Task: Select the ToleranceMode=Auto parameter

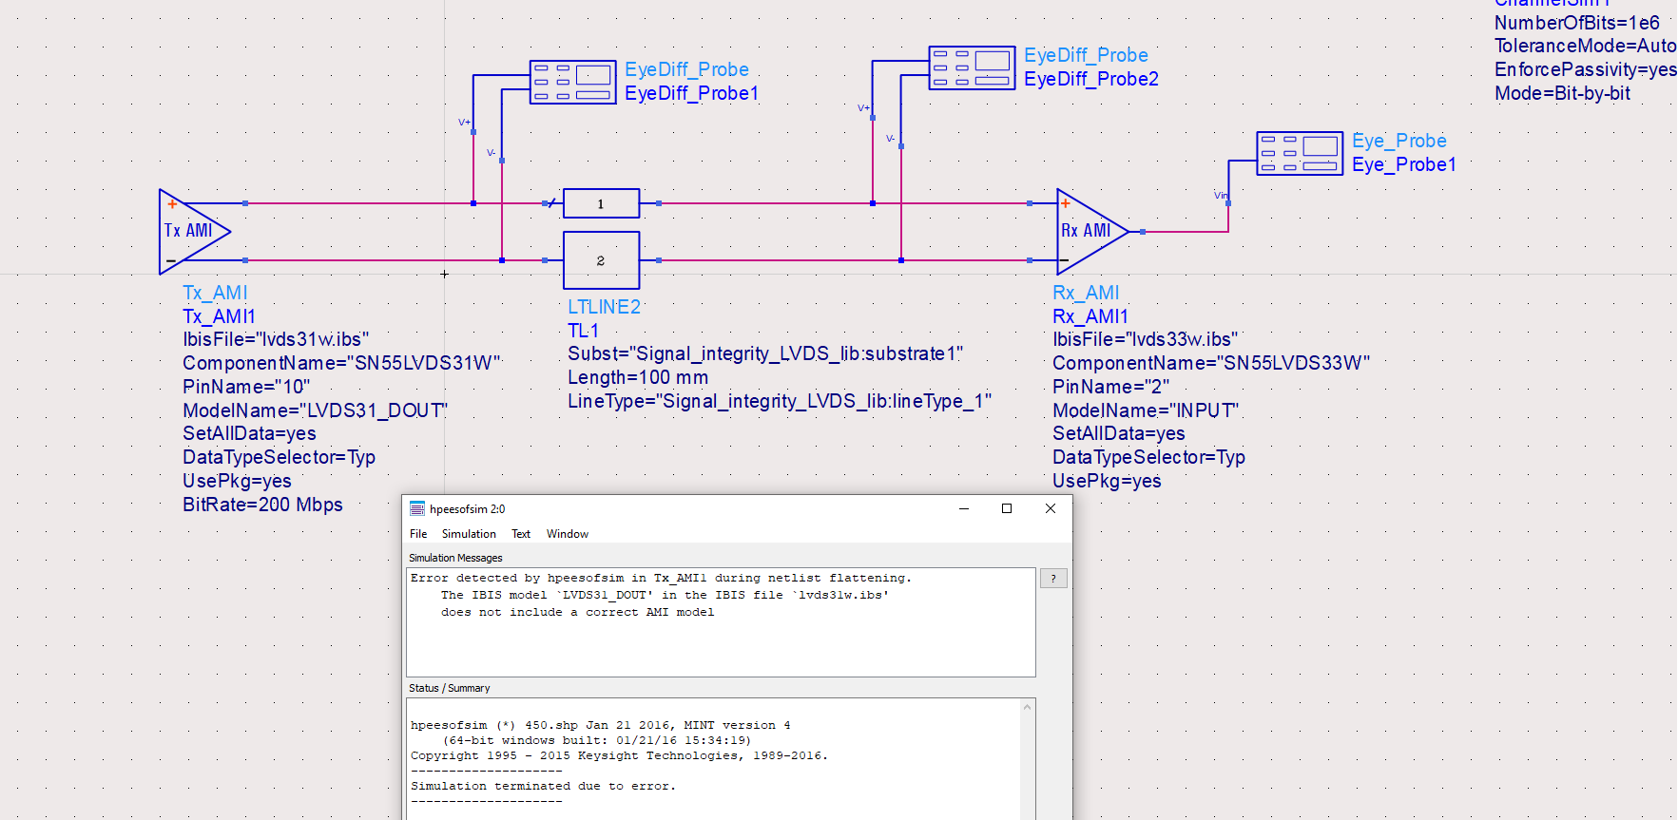Action: tap(1586, 46)
